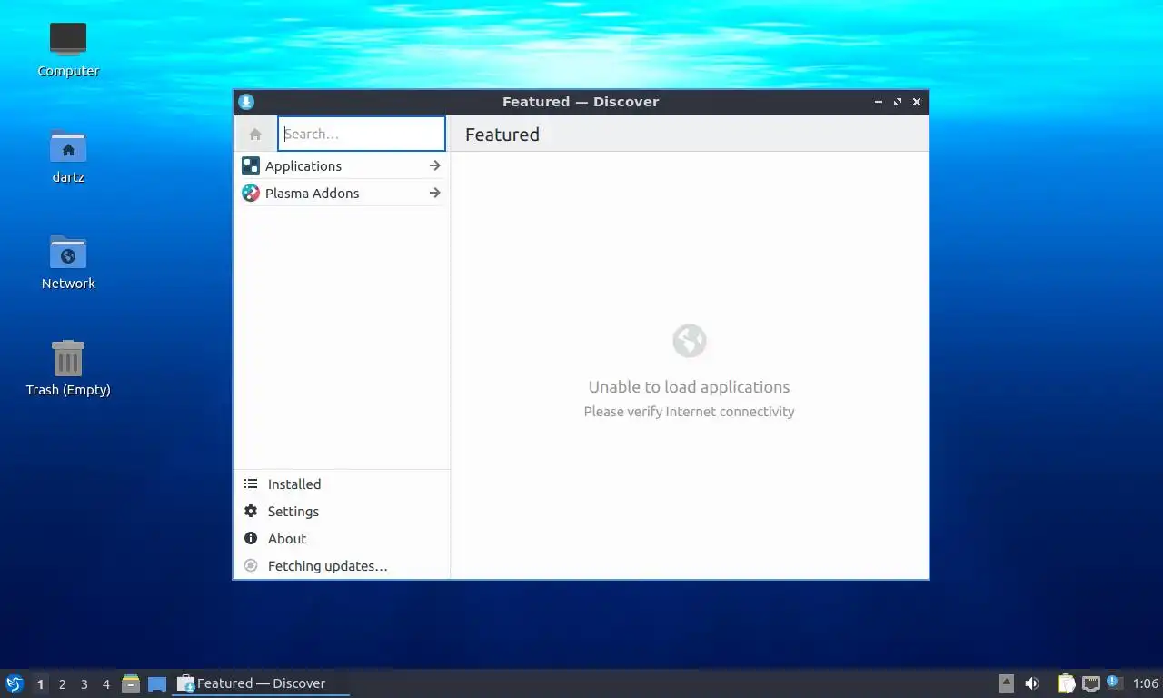Viewport: 1163px width, 698px height.
Task: Click Fetching updates status entry
Action: point(342,565)
